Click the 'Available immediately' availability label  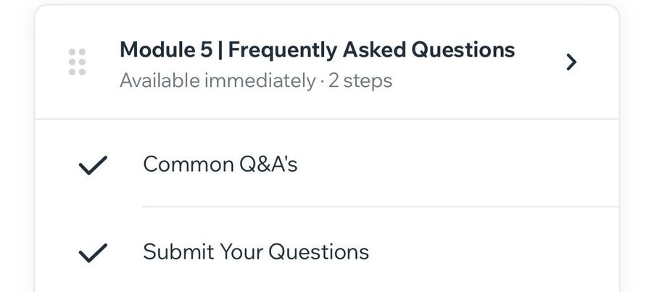tap(218, 80)
